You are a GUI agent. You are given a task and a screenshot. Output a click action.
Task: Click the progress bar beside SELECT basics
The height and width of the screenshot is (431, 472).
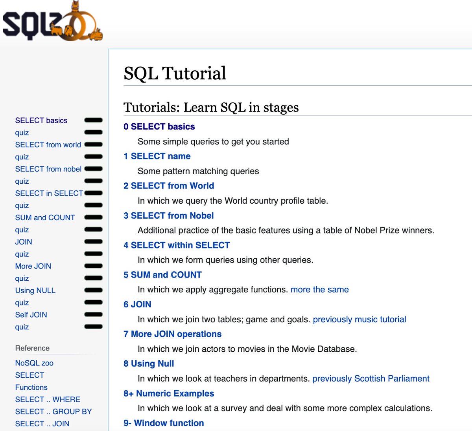click(93, 120)
